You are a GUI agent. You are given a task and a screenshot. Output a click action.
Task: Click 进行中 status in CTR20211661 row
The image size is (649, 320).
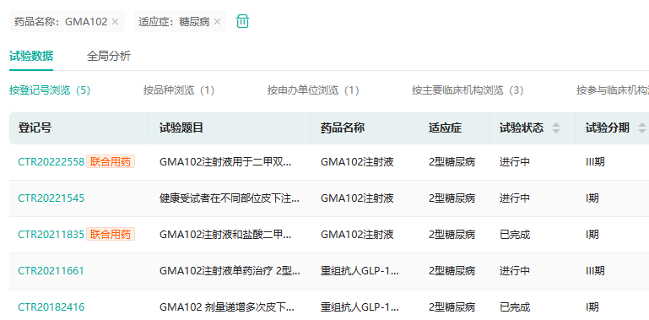point(515,271)
